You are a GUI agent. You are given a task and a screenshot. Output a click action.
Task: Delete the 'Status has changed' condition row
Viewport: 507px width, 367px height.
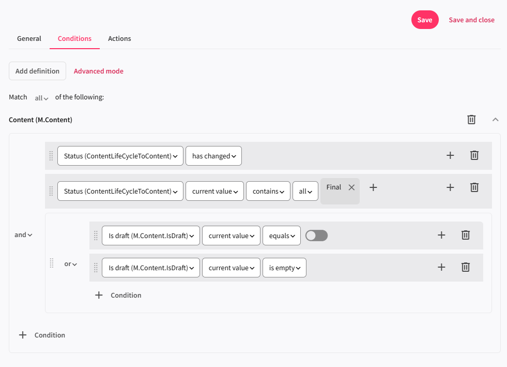pyautogui.click(x=474, y=155)
